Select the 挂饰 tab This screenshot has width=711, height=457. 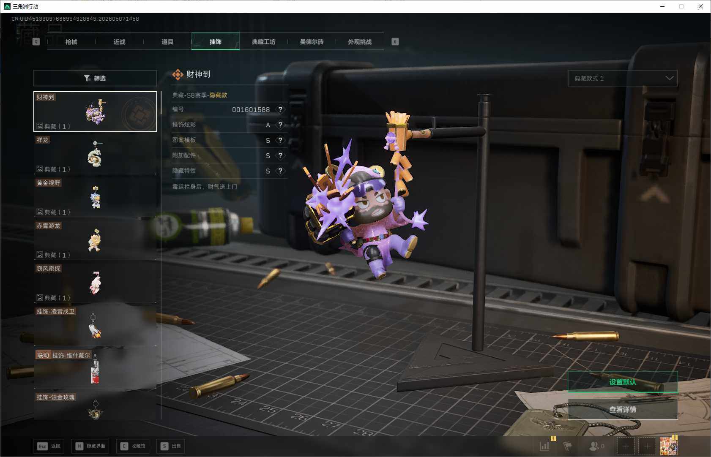[x=216, y=42]
